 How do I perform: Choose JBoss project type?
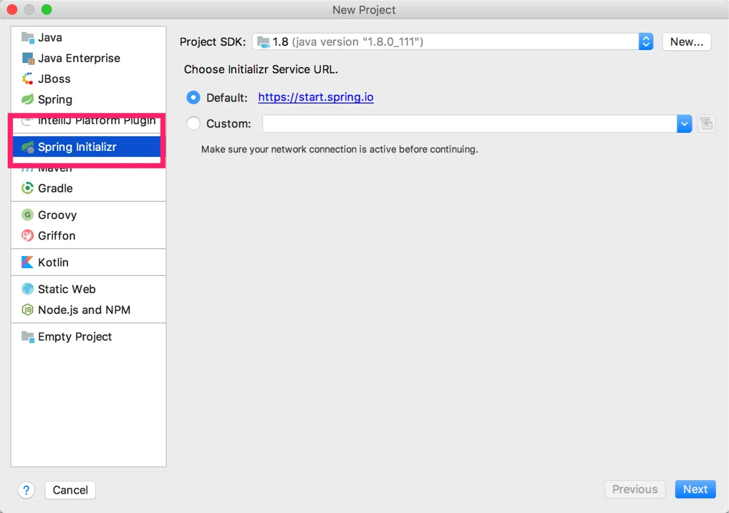[89, 79]
